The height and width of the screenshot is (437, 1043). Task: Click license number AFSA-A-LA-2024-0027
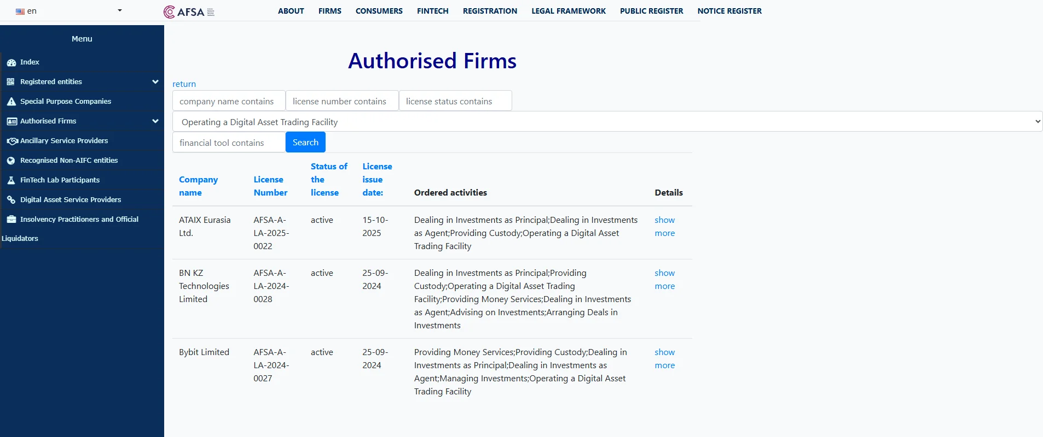coord(271,365)
